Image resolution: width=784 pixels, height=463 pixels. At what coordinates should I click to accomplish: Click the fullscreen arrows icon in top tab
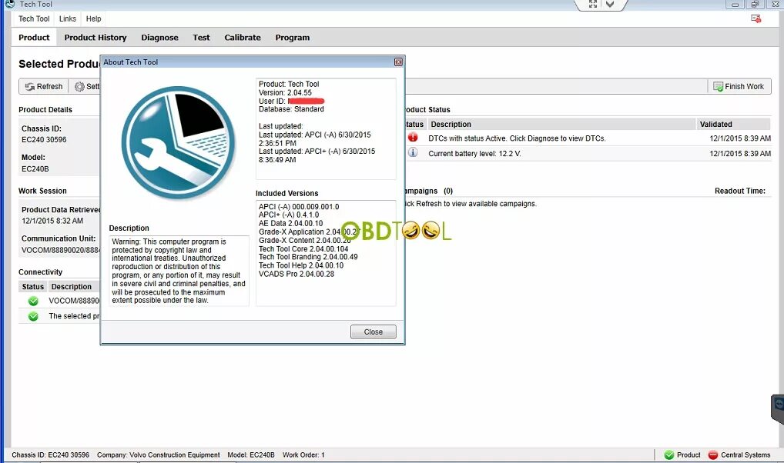point(592,5)
